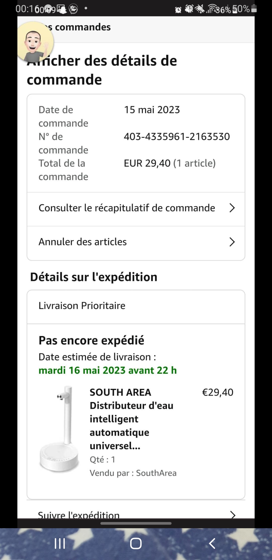Tap chevron beside Suivre l'expédition
272x560 pixels.
point(233,514)
